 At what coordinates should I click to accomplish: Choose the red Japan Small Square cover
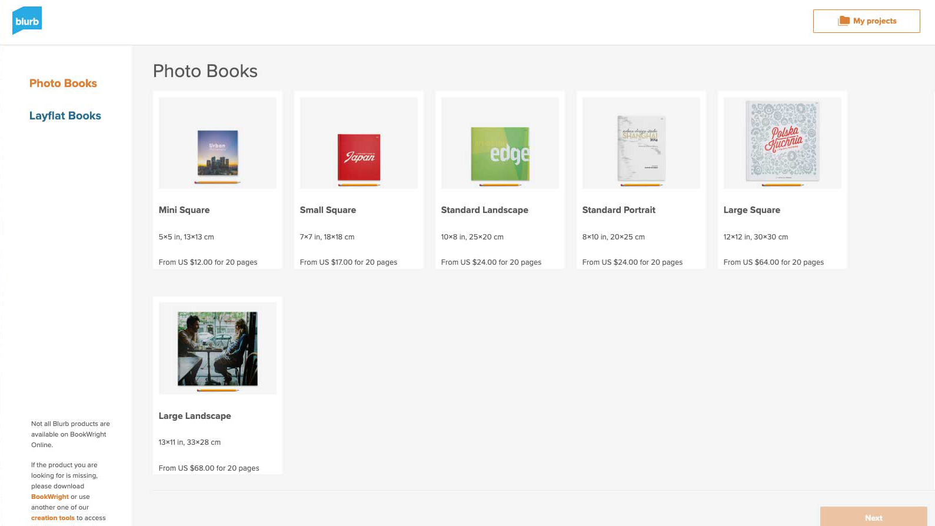pyautogui.click(x=359, y=157)
